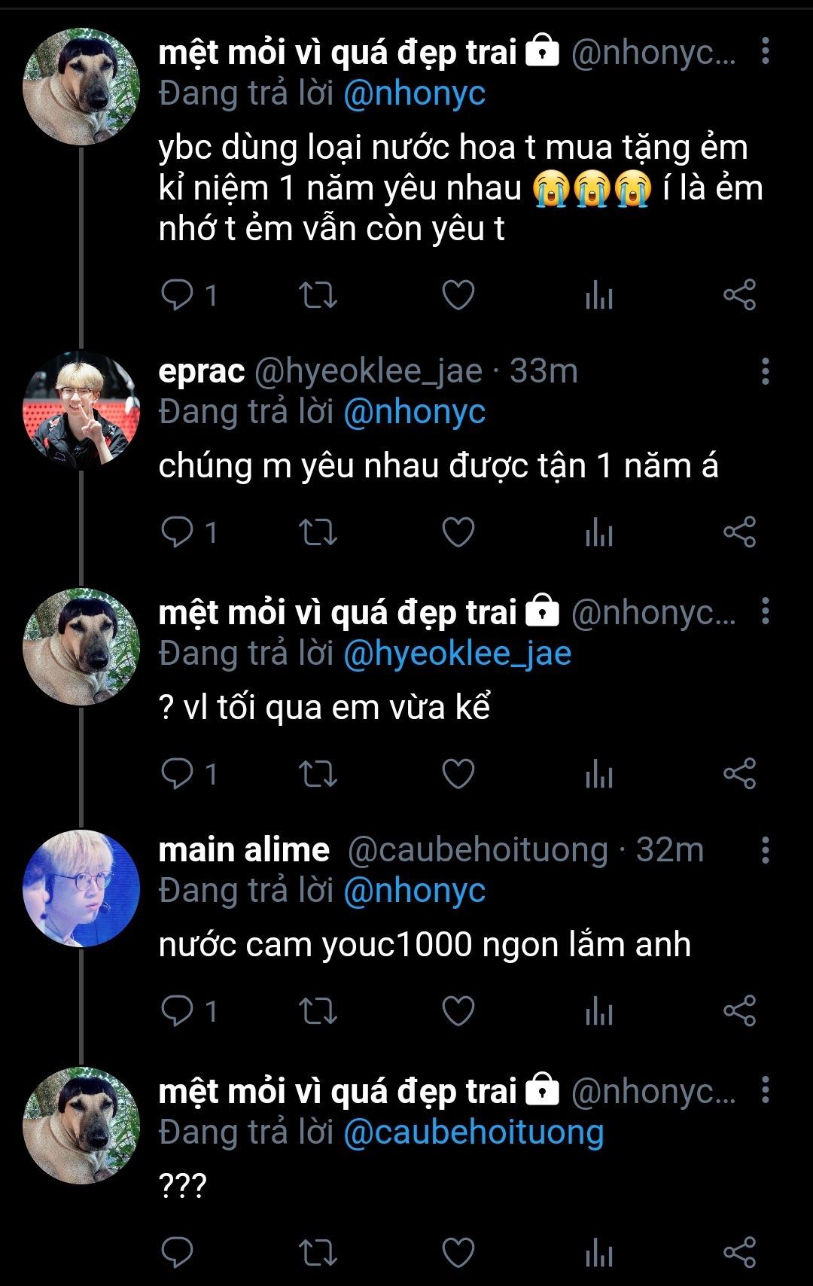
Task: Share the 'vl tối qua em vừa kể' tweet
Action: coord(739,773)
